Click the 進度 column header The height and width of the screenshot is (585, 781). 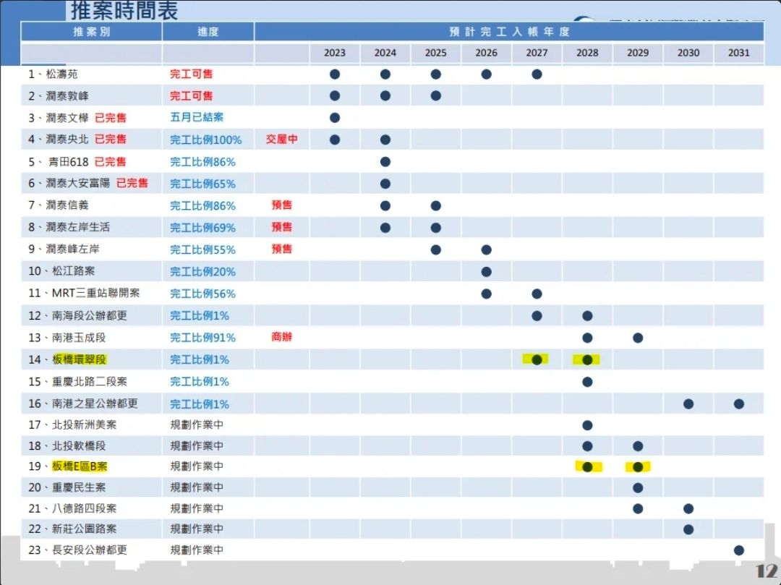pos(208,32)
